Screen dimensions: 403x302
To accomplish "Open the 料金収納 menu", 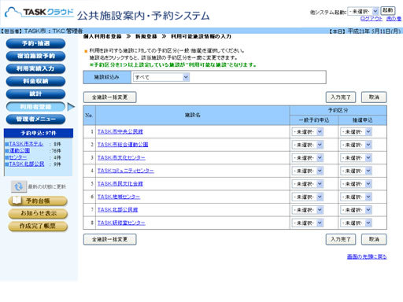I will pos(35,81).
